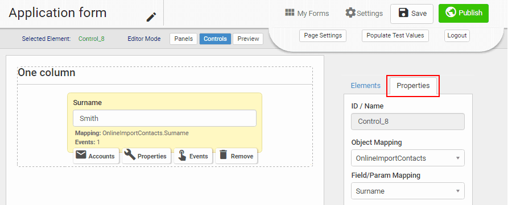The width and height of the screenshot is (508, 205).
Task: Switch editor mode to Controls
Action: pos(215,39)
